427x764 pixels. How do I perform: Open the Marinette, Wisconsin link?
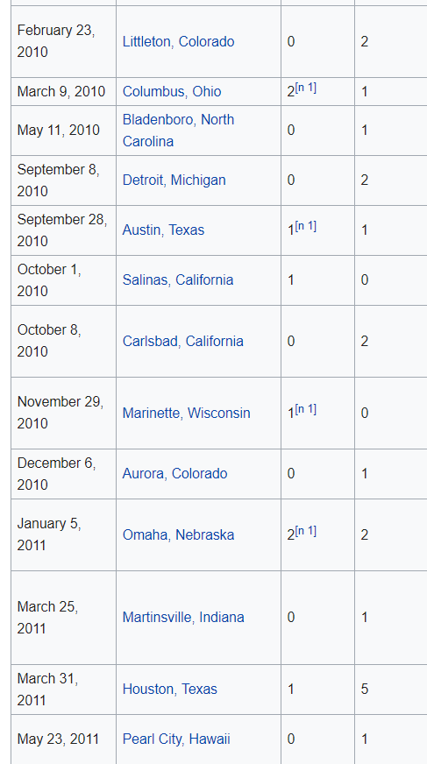pos(186,414)
